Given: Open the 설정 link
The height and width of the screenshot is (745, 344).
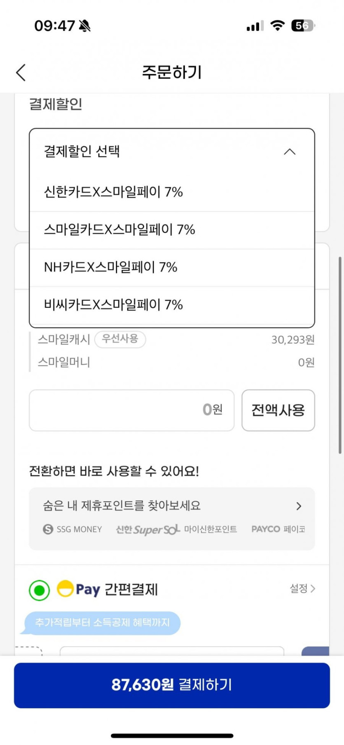Looking at the screenshot, I should coord(302,589).
